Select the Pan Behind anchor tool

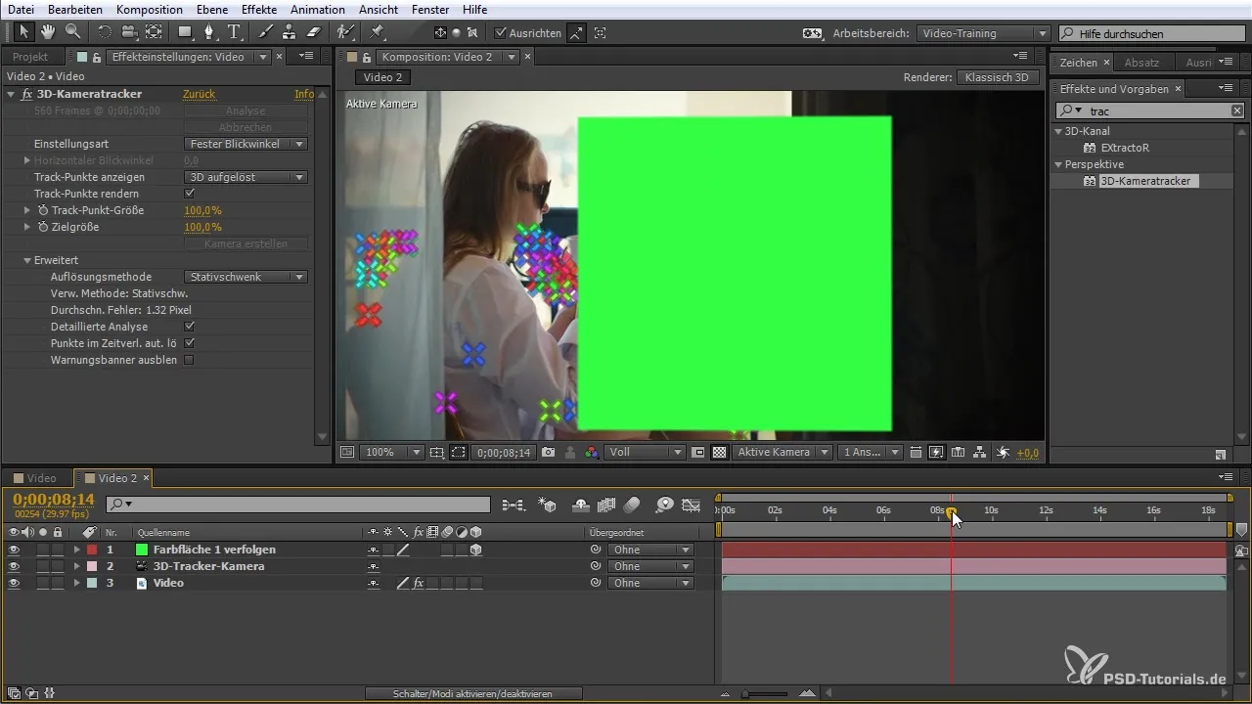[x=153, y=32]
